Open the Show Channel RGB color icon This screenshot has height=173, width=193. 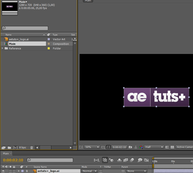[141, 147]
